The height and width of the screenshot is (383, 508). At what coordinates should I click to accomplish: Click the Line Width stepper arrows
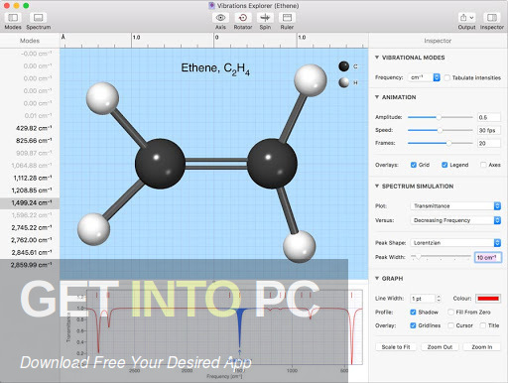439,299
